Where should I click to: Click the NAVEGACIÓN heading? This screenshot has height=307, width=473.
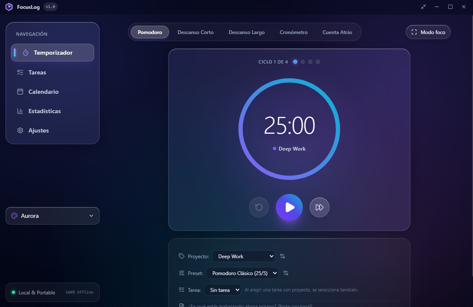[32, 34]
